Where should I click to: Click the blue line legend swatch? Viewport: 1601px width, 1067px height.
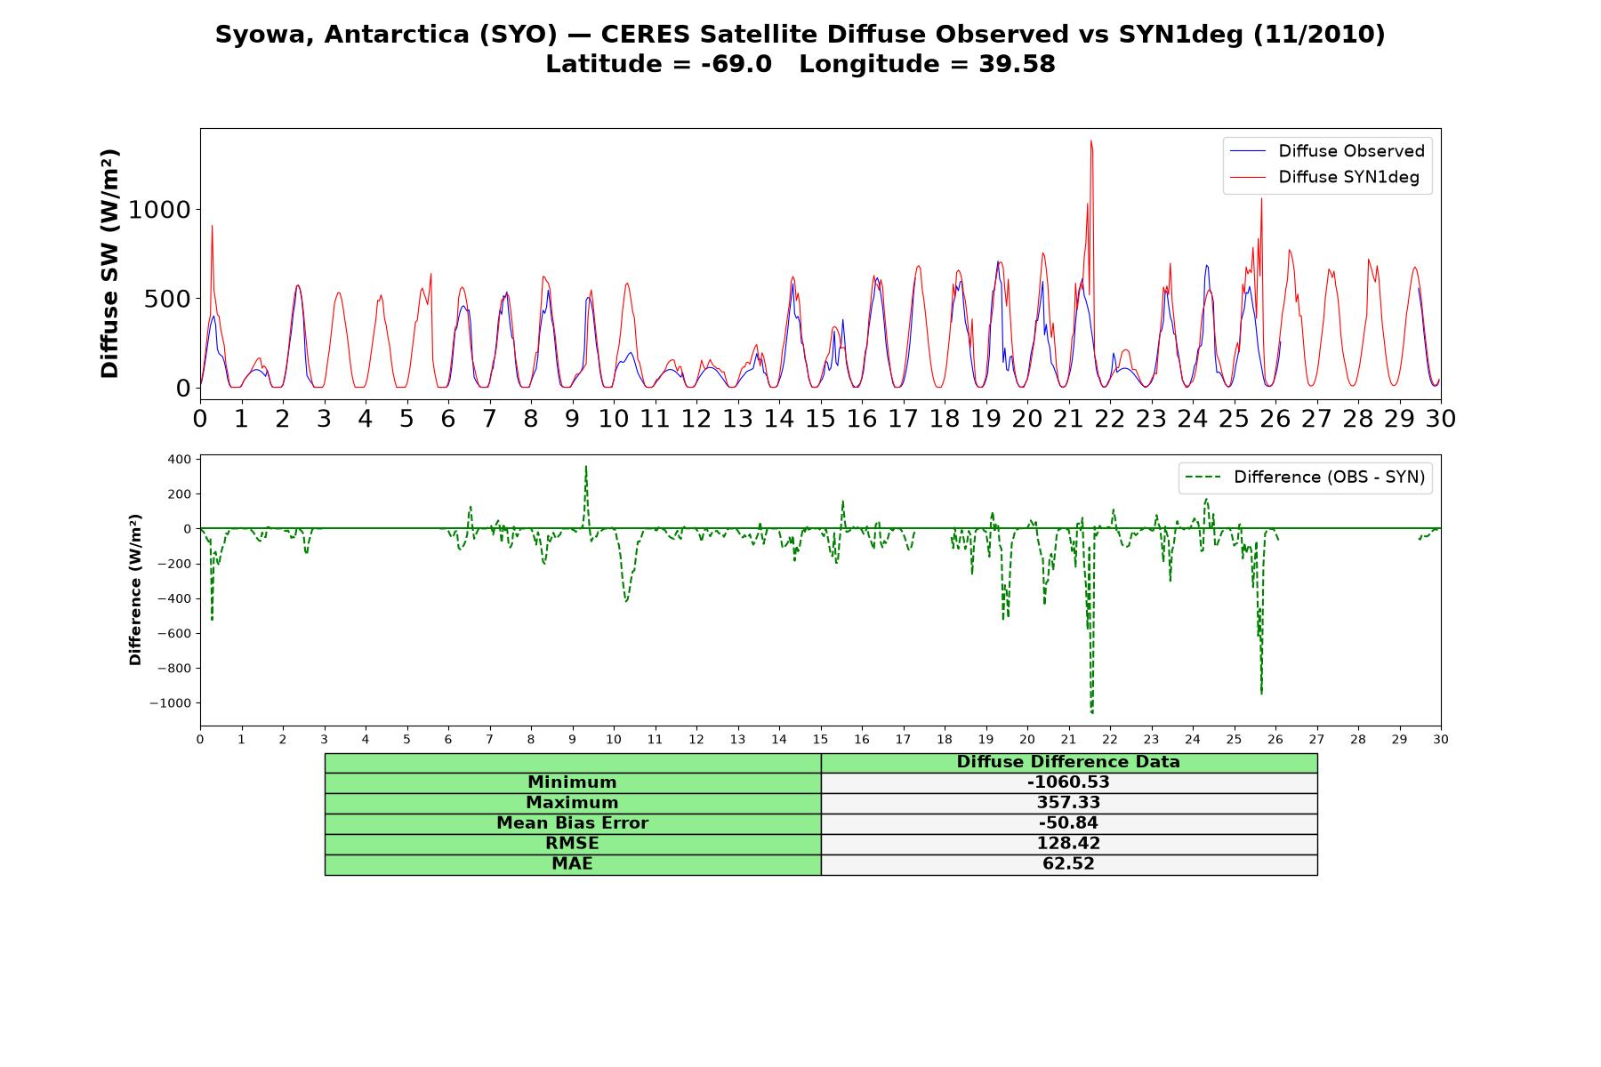1247,151
